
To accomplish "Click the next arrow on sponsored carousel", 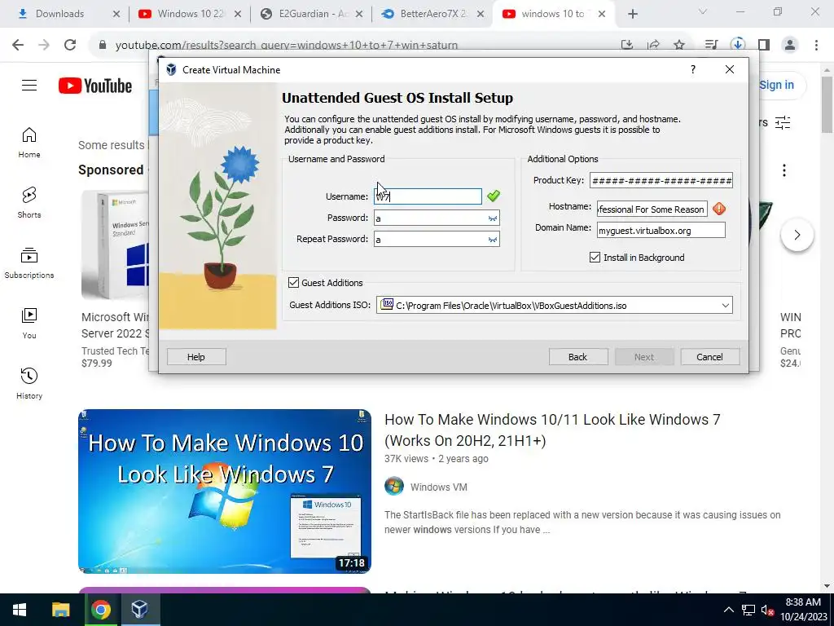I will tap(797, 235).
